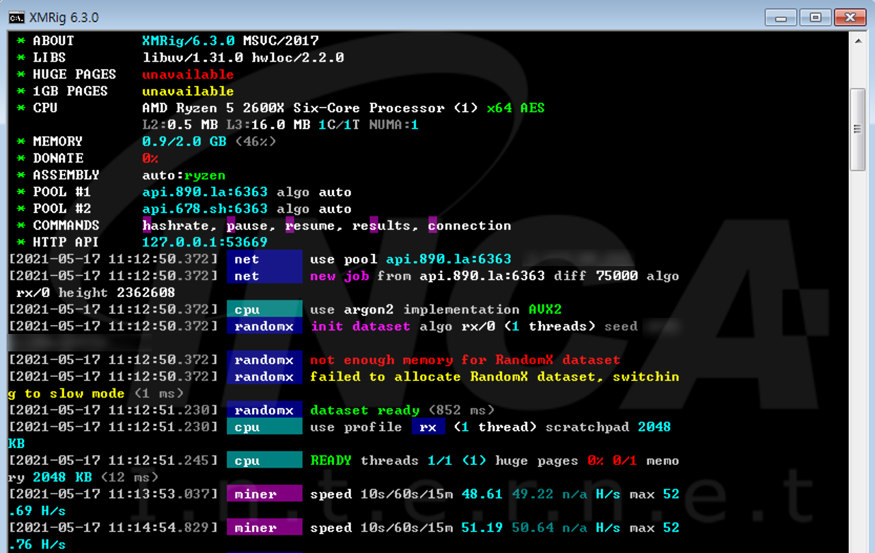Click 'height 2362608' text
The image size is (875, 553).
pyautogui.click(x=116, y=293)
